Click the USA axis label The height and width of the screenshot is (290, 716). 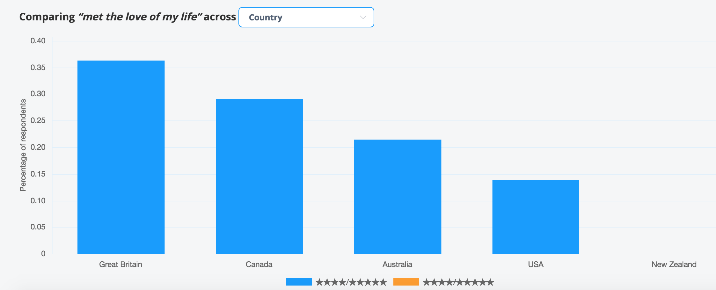(536, 264)
